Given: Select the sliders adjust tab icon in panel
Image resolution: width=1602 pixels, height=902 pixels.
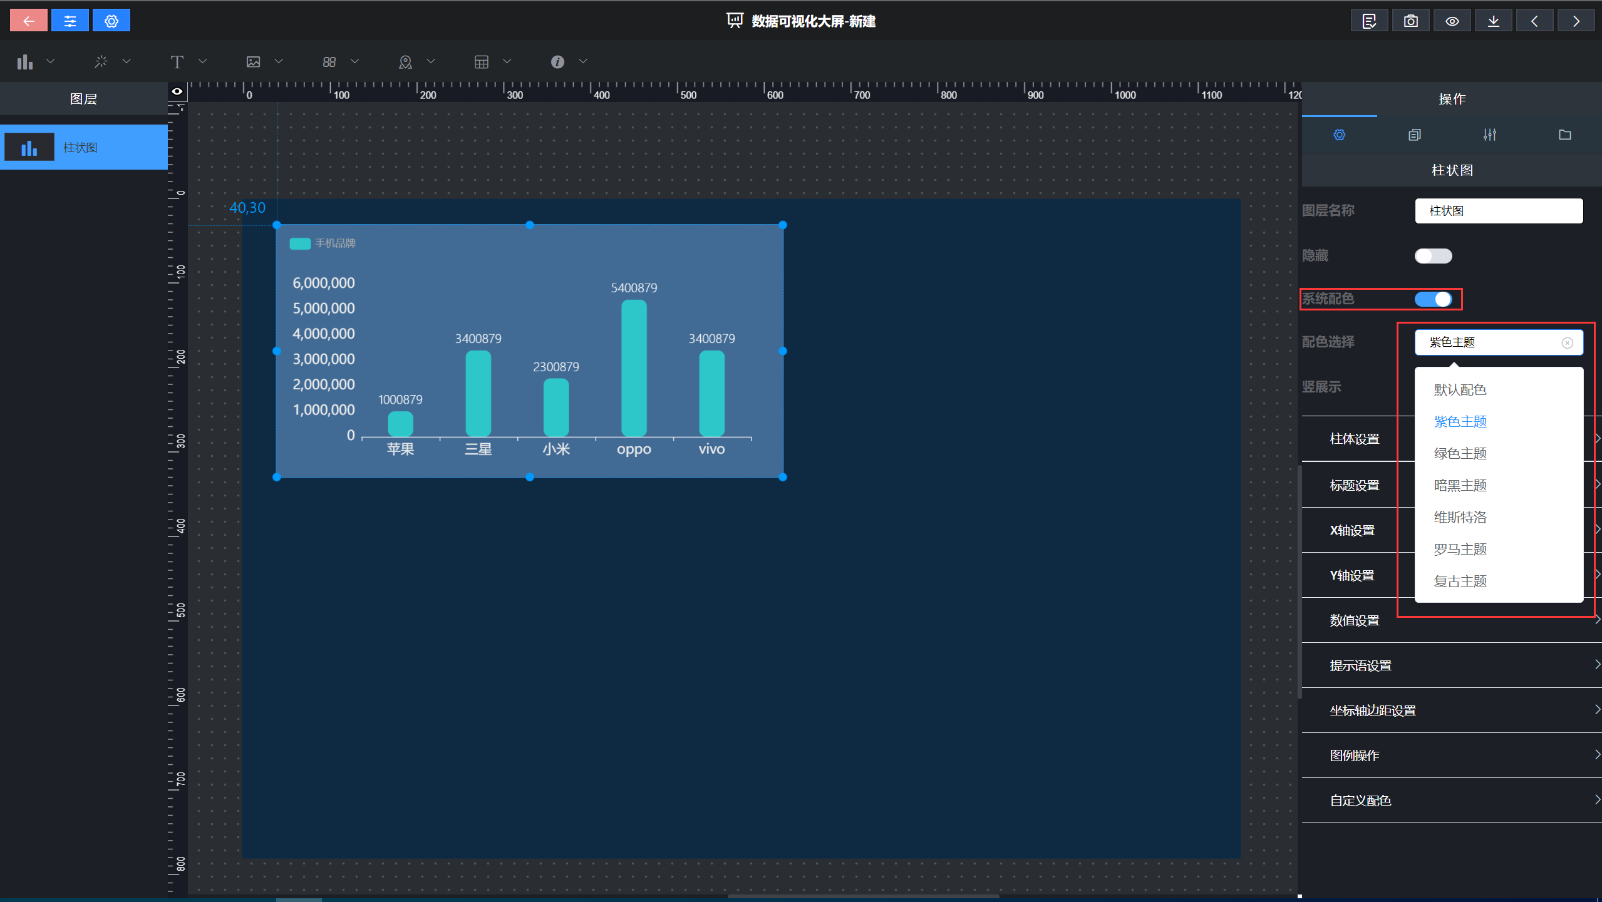Looking at the screenshot, I should (1490, 135).
